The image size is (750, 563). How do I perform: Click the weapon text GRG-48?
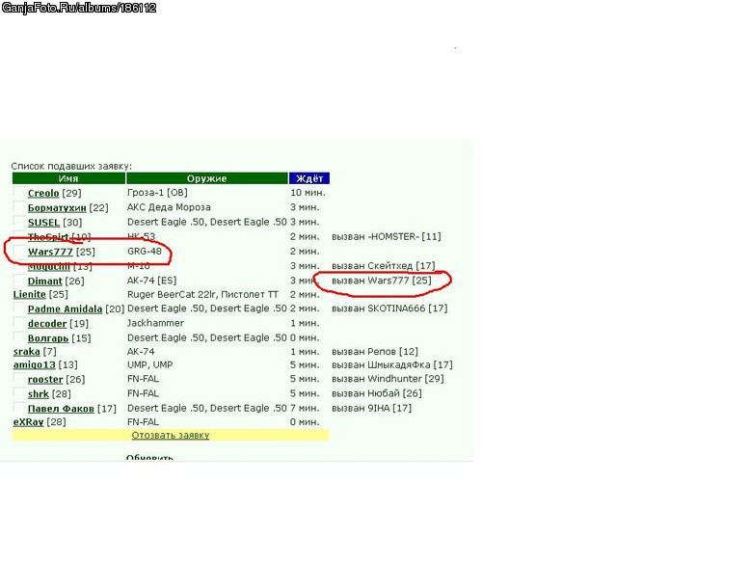point(145,252)
